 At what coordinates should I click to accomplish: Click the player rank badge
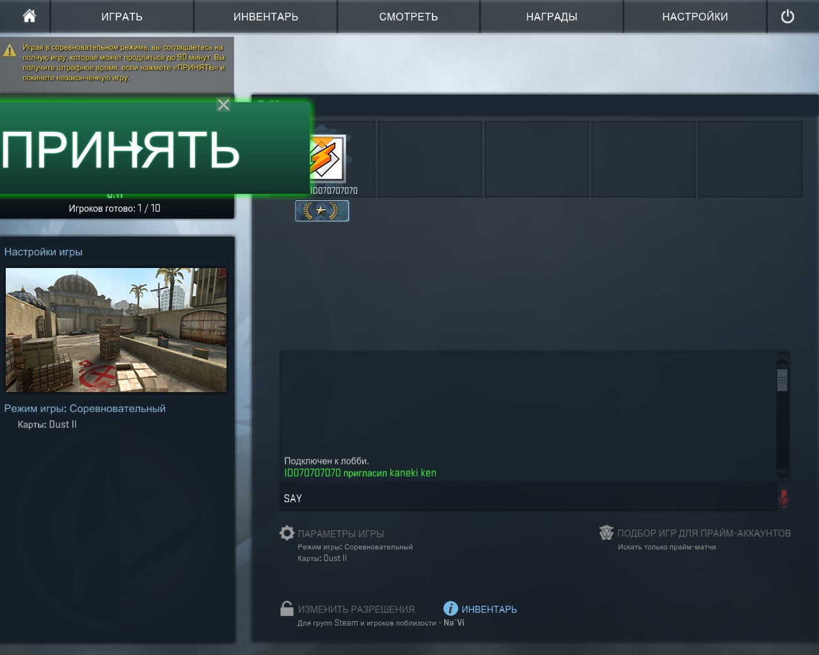[x=322, y=211]
